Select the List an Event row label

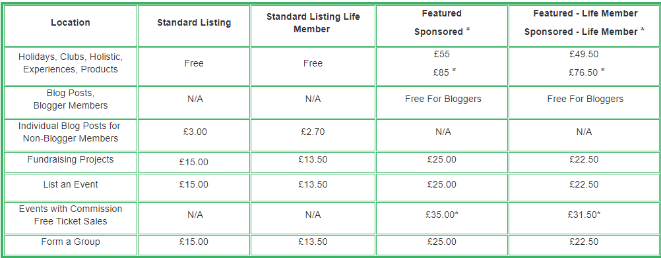(x=71, y=184)
